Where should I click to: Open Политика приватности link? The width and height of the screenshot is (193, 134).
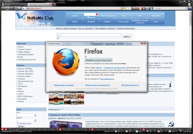coord(130,85)
